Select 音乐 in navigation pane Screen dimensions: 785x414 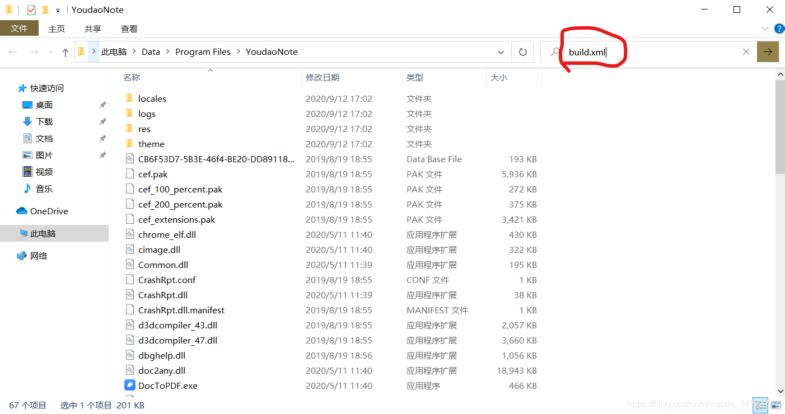(x=44, y=189)
